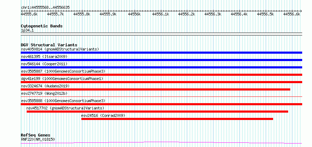The image size is (312, 147).
Task: Click the red bar under esv3585888
Action: (161, 104)
